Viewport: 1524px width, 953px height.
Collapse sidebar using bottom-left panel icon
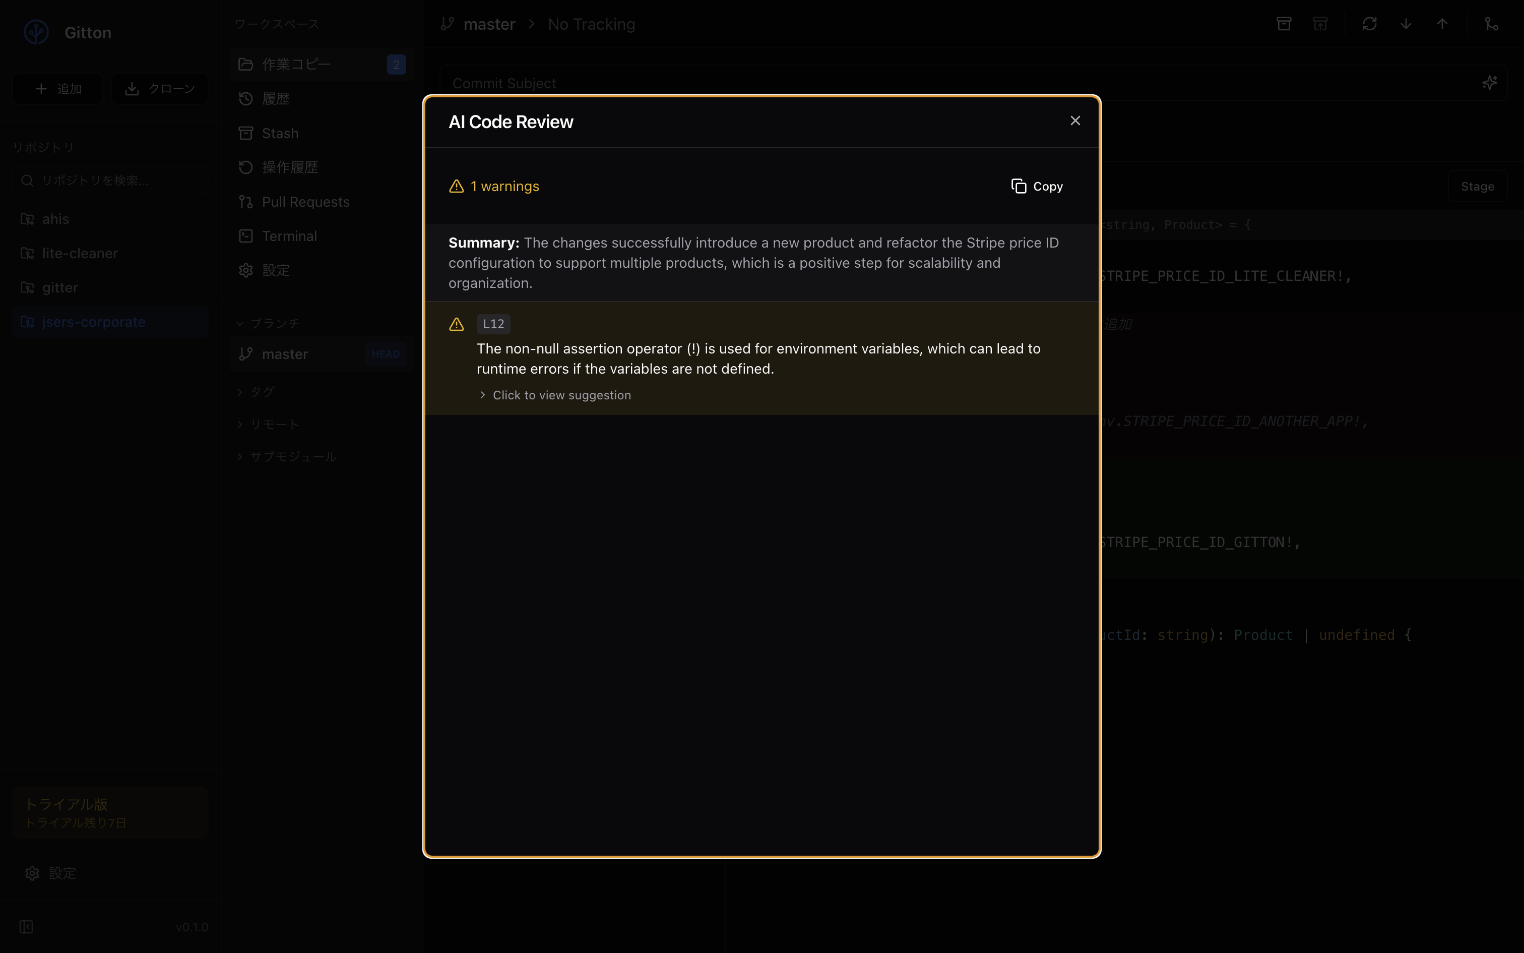26,927
